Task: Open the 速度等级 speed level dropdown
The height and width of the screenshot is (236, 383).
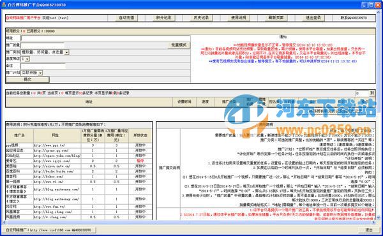Action: [x=26, y=59]
